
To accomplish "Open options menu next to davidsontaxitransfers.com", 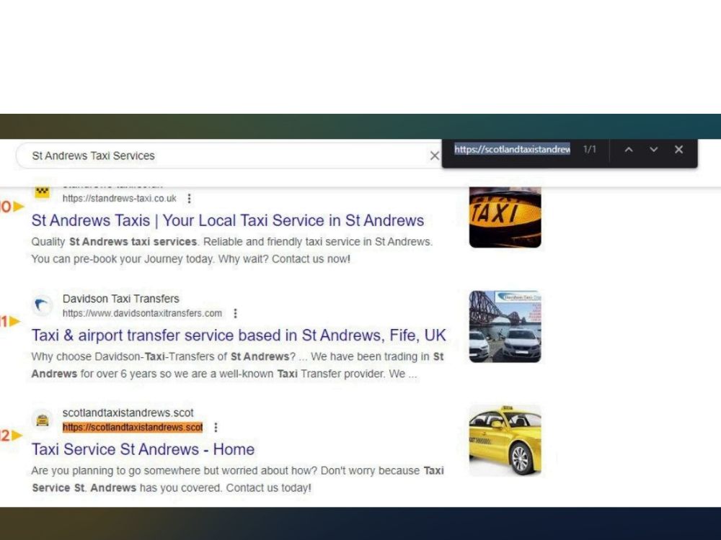I will pyautogui.click(x=235, y=313).
